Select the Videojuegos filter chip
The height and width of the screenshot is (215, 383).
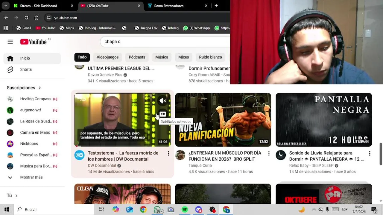(107, 57)
